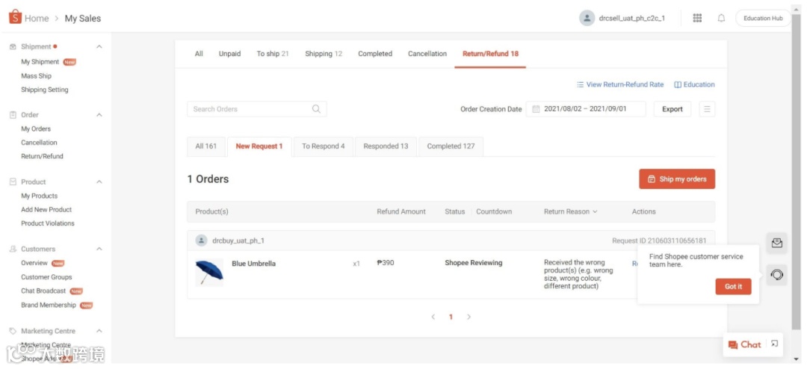
Task: Open View Return-Refund Rate link
Action: coord(620,84)
